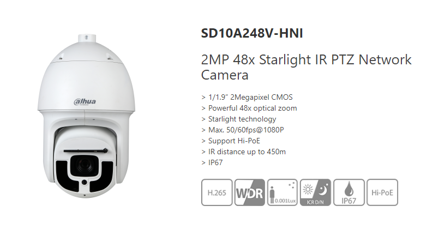Select the Hi-PoE feature badge

click(382, 192)
